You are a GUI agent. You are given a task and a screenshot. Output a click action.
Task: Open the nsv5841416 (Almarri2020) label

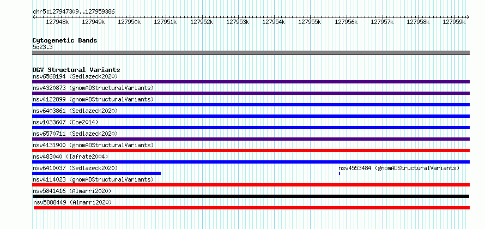tap(72, 191)
